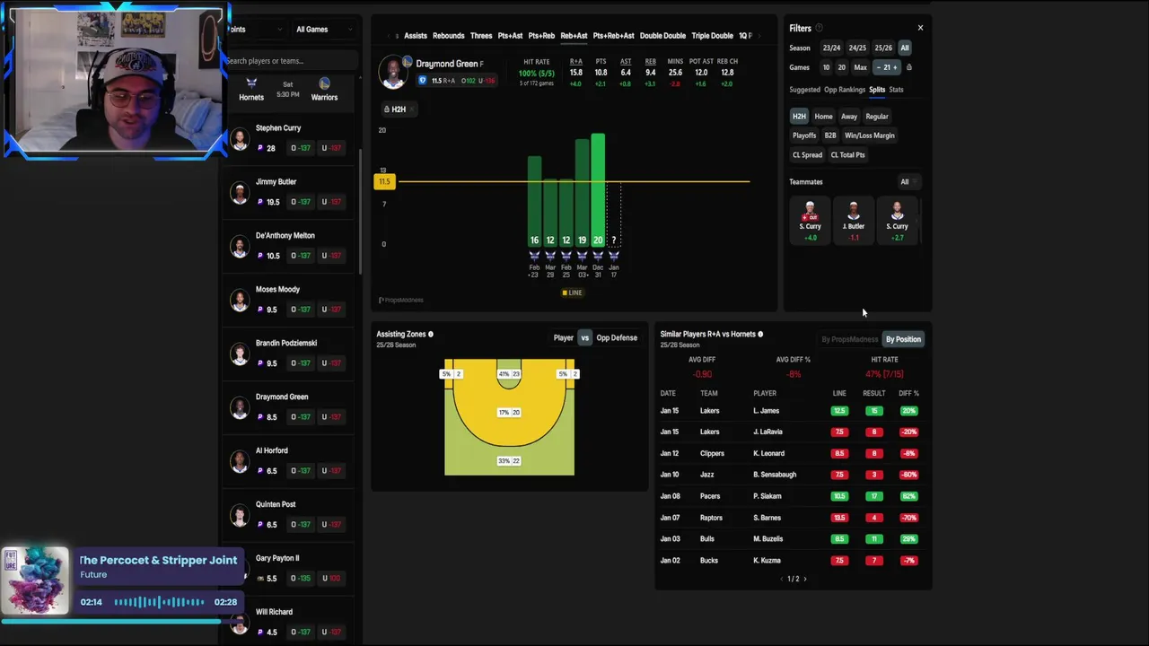Image resolution: width=1149 pixels, height=646 pixels.
Task: Toggle the Win/Loss Margin split
Action: click(x=870, y=135)
